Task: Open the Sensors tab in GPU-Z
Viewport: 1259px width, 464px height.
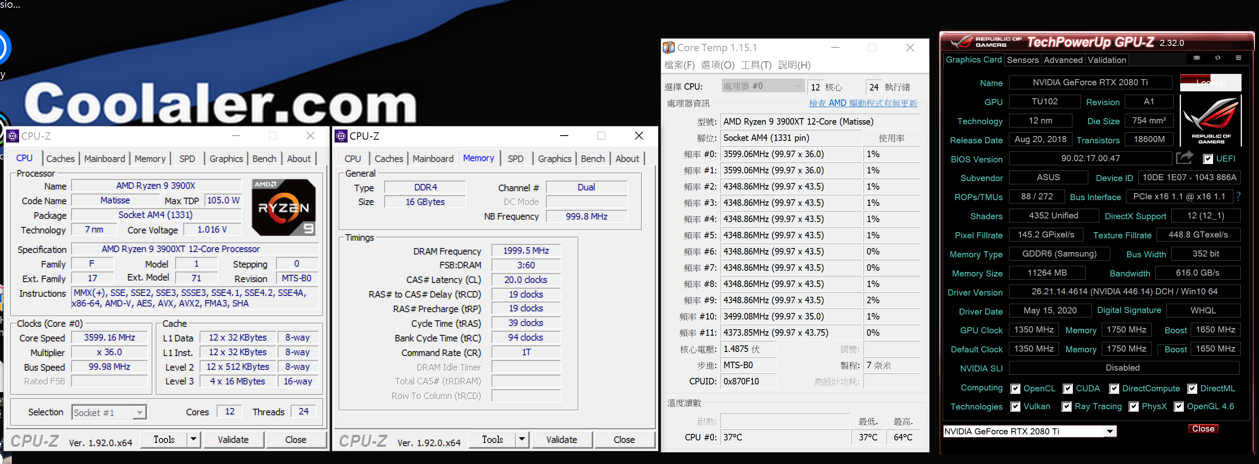Action: [x=1022, y=60]
